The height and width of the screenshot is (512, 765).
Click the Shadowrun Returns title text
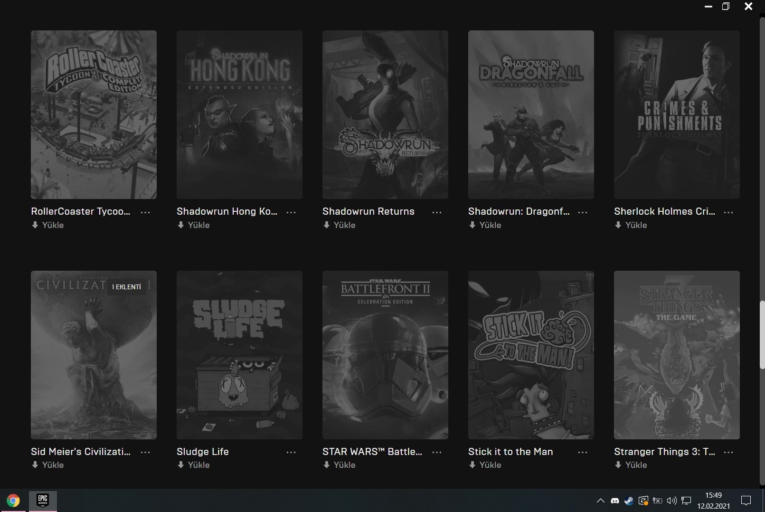click(x=368, y=211)
